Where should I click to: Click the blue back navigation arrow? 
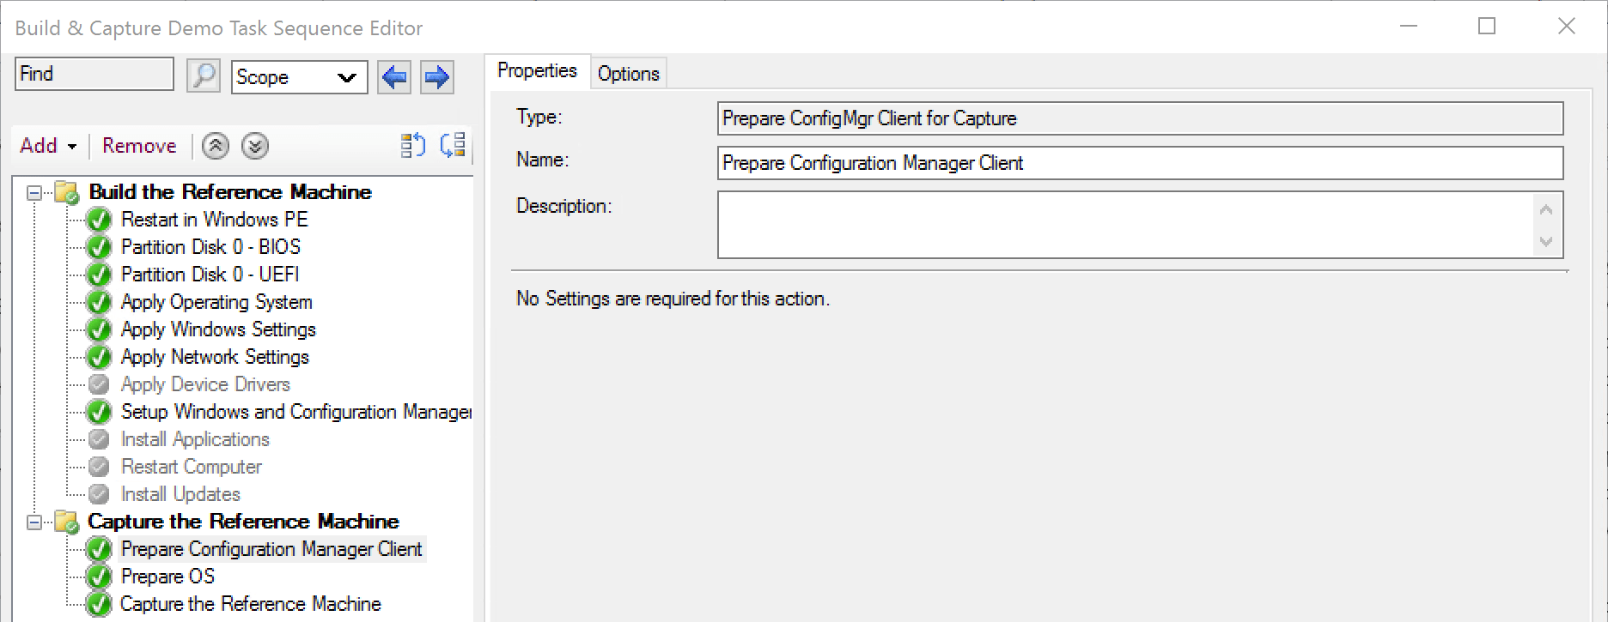393,77
